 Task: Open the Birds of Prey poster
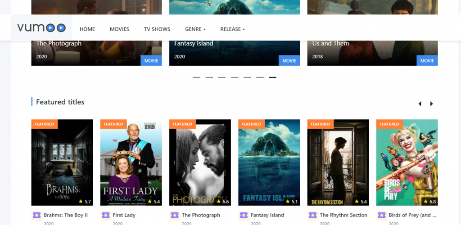[x=407, y=162]
